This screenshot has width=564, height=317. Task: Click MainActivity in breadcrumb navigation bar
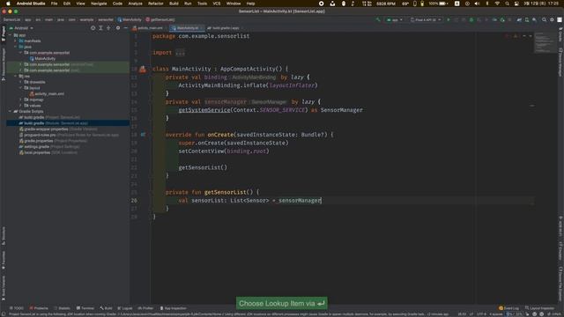click(x=130, y=19)
